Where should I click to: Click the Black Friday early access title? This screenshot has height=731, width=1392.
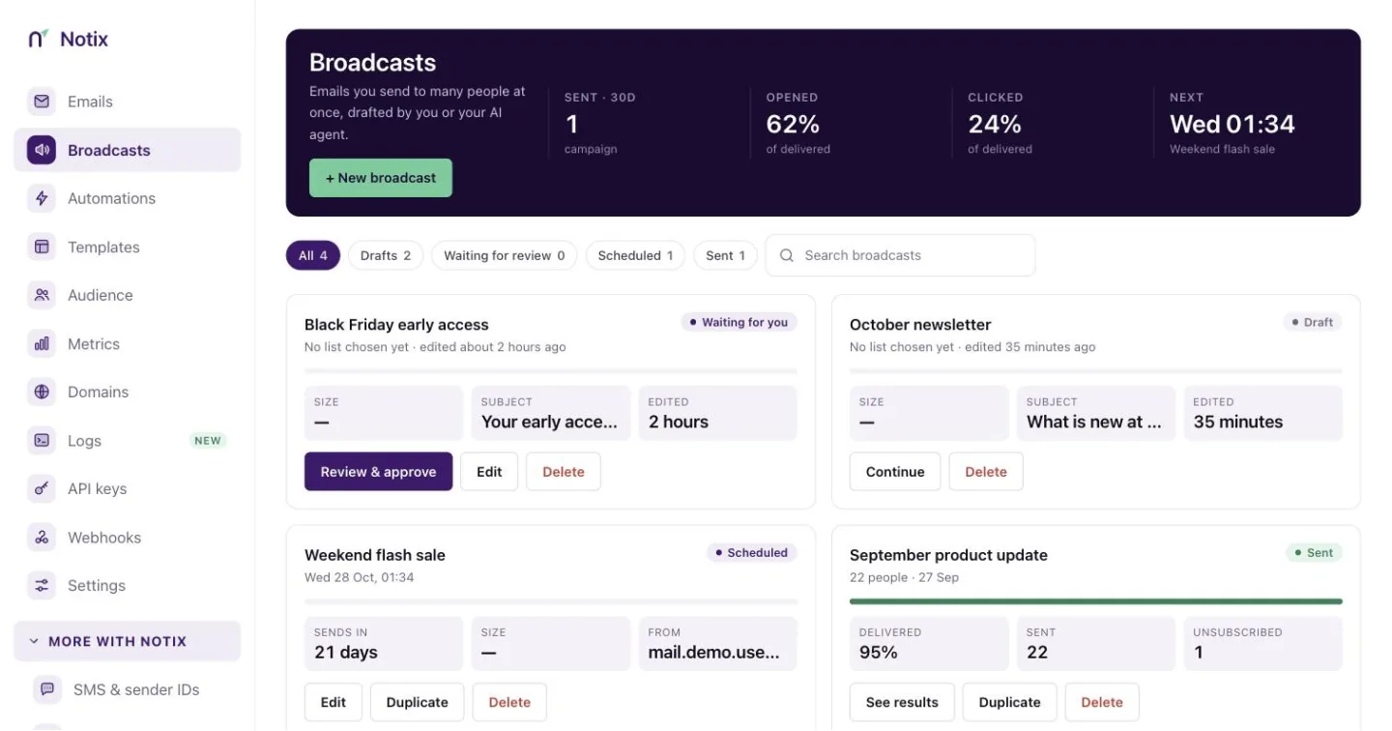[396, 325]
